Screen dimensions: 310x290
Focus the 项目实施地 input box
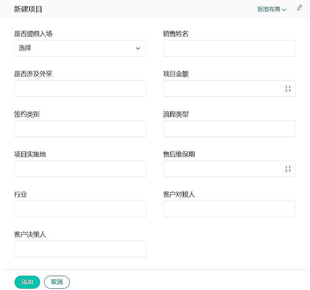[x=80, y=169]
